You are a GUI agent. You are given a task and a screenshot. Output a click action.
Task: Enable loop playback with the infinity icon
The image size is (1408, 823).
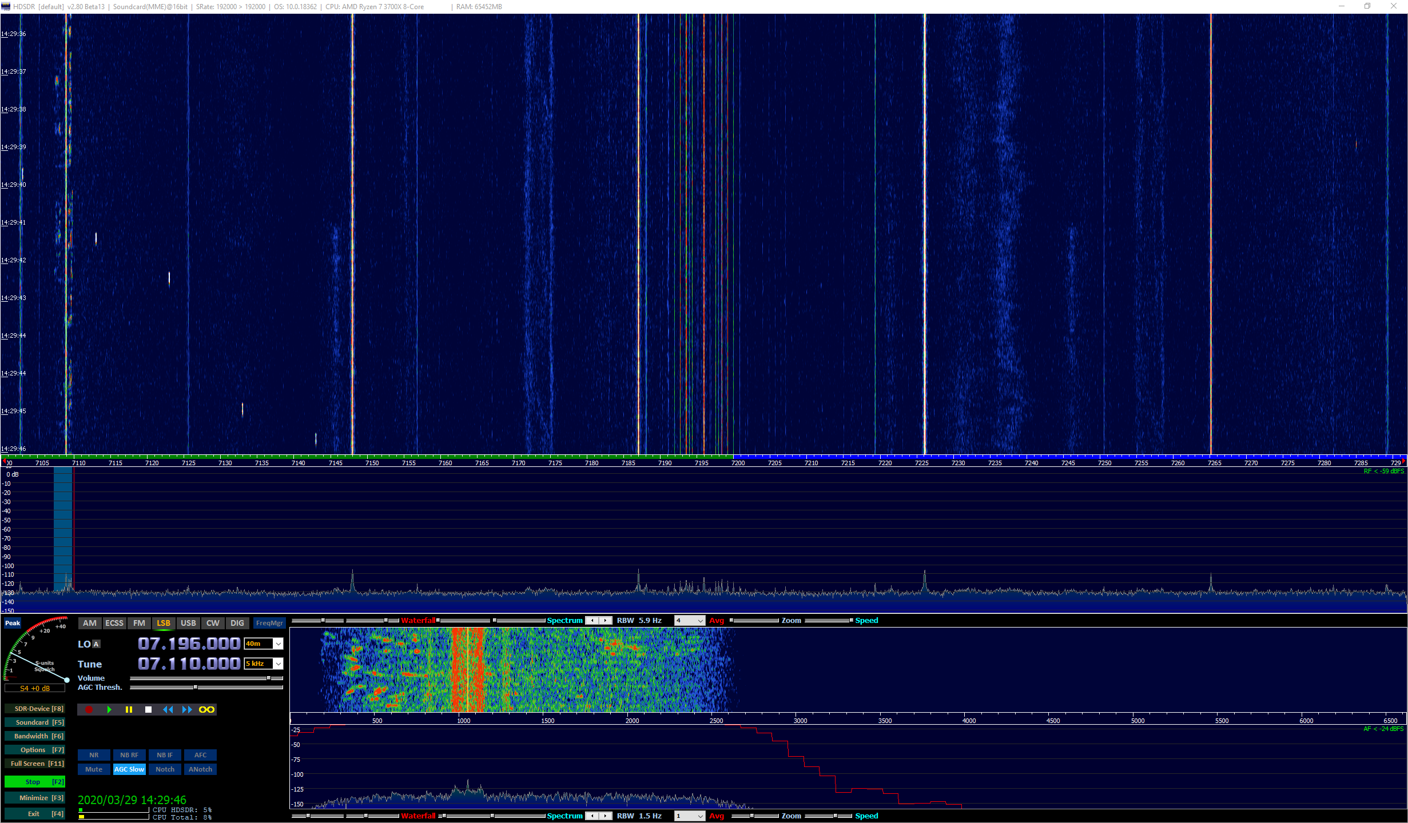(x=206, y=709)
